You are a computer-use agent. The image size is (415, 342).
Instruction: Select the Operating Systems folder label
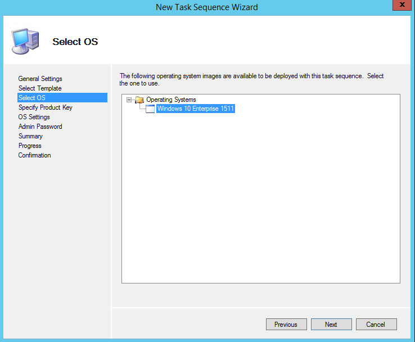pos(171,100)
